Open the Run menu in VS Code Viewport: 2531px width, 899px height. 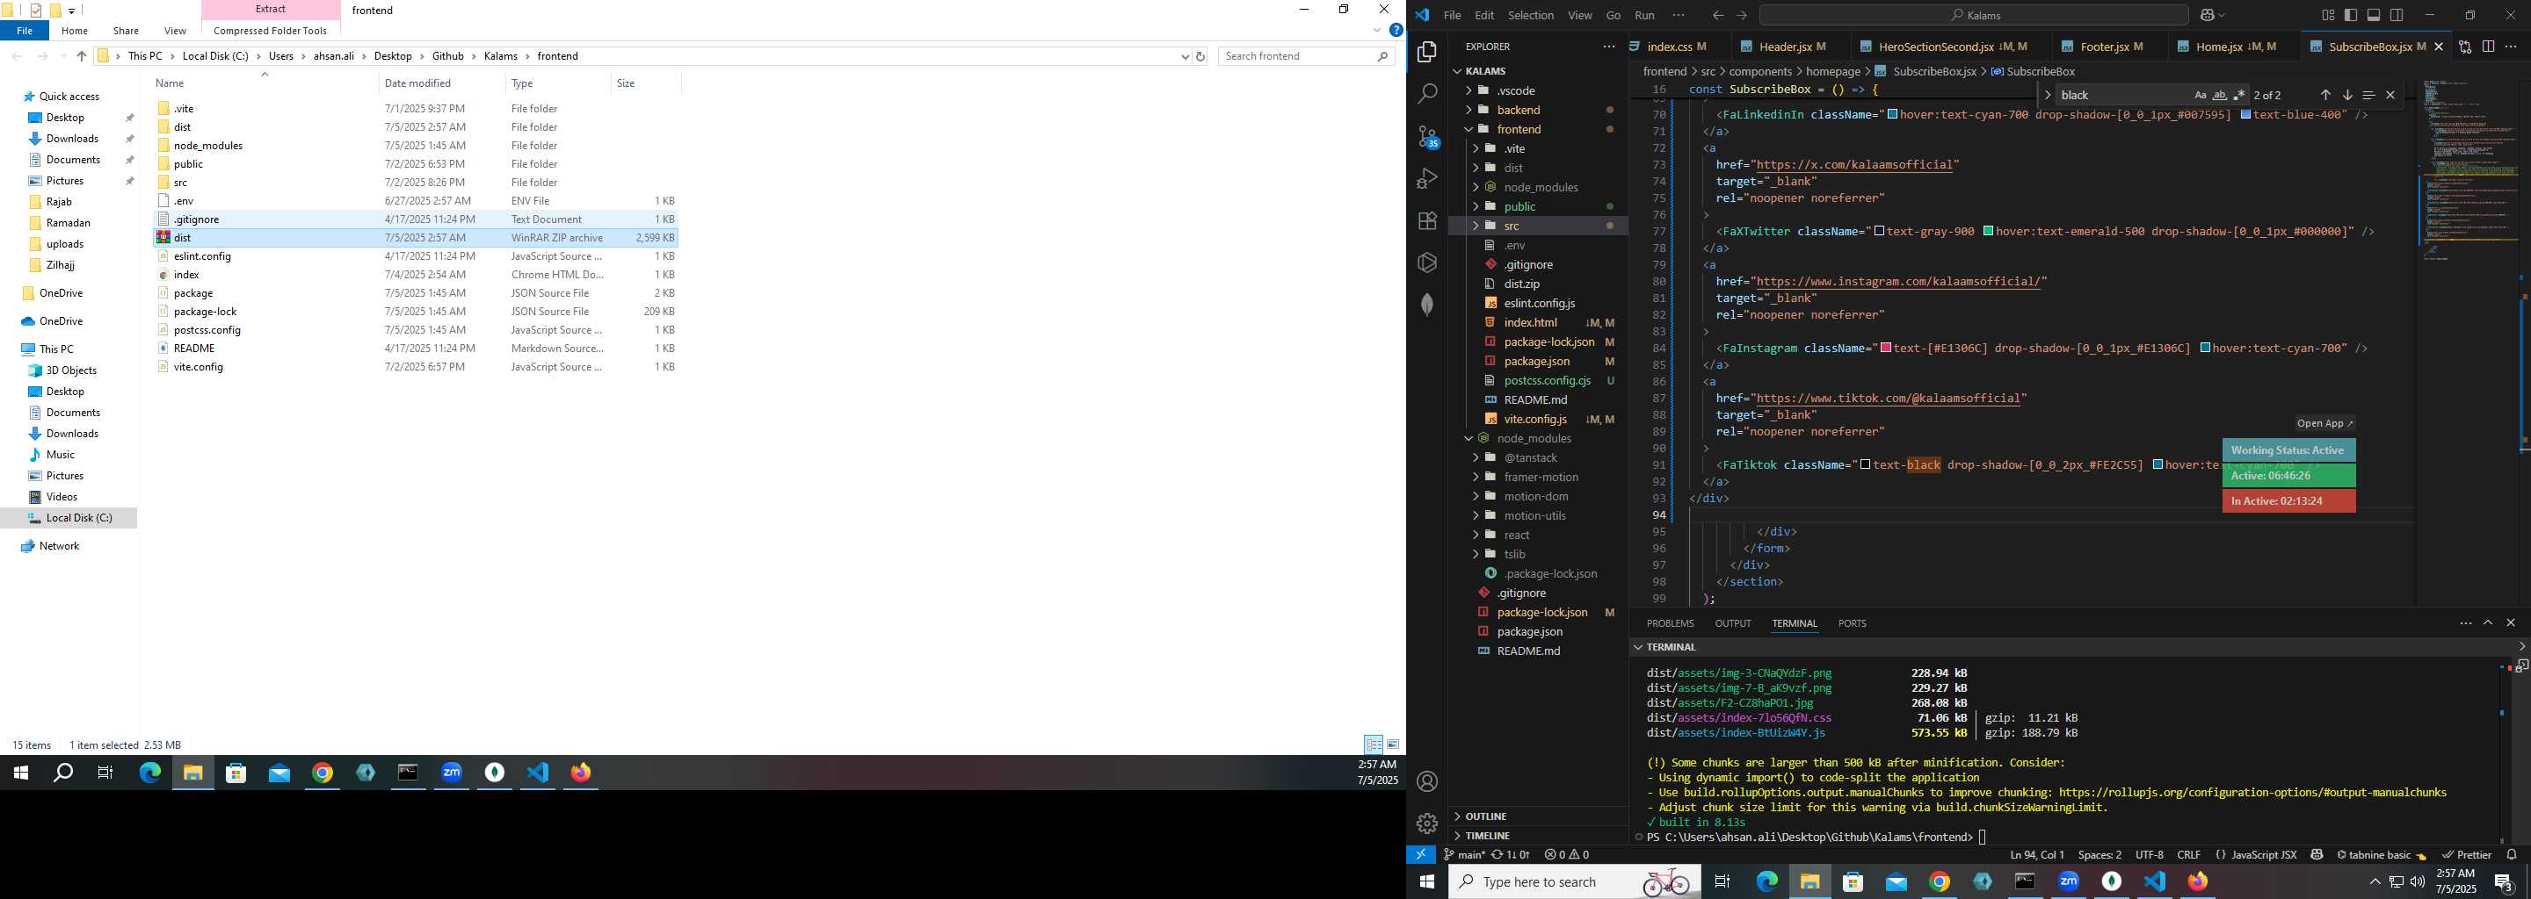[x=1643, y=15]
